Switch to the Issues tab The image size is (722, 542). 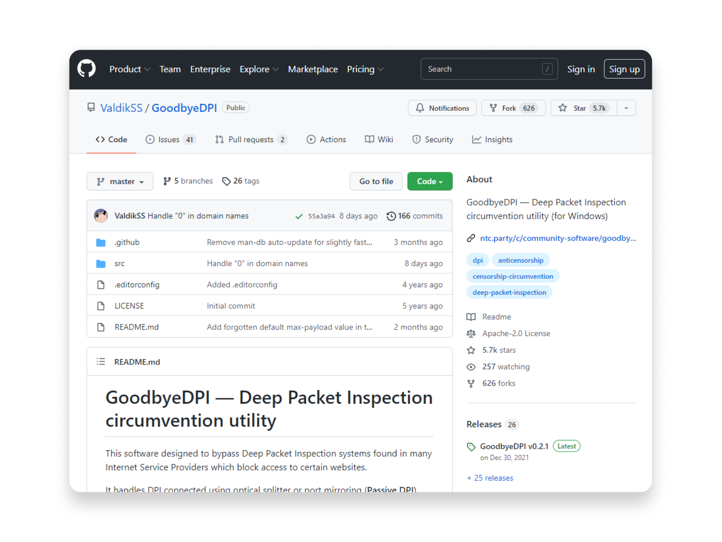pyautogui.click(x=171, y=139)
